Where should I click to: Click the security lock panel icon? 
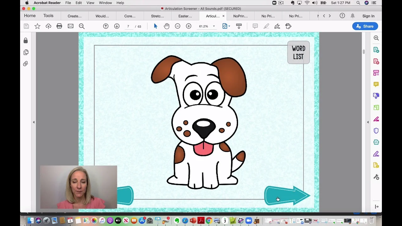pyautogui.click(x=26, y=40)
